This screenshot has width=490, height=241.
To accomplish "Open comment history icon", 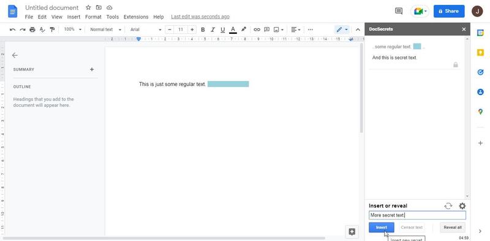I will tap(399, 11).
